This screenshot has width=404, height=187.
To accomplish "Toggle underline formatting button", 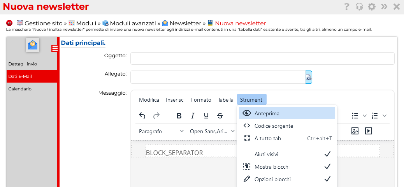I will click(206, 116).
